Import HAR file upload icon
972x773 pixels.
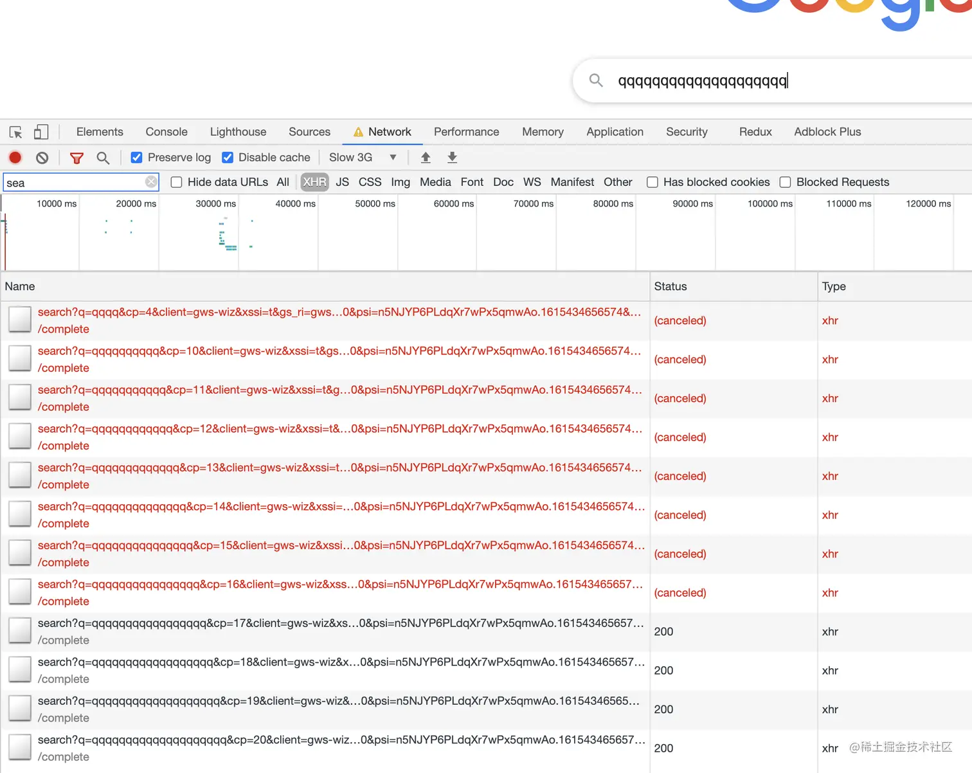pyautogui.click(x=426, y=158)
